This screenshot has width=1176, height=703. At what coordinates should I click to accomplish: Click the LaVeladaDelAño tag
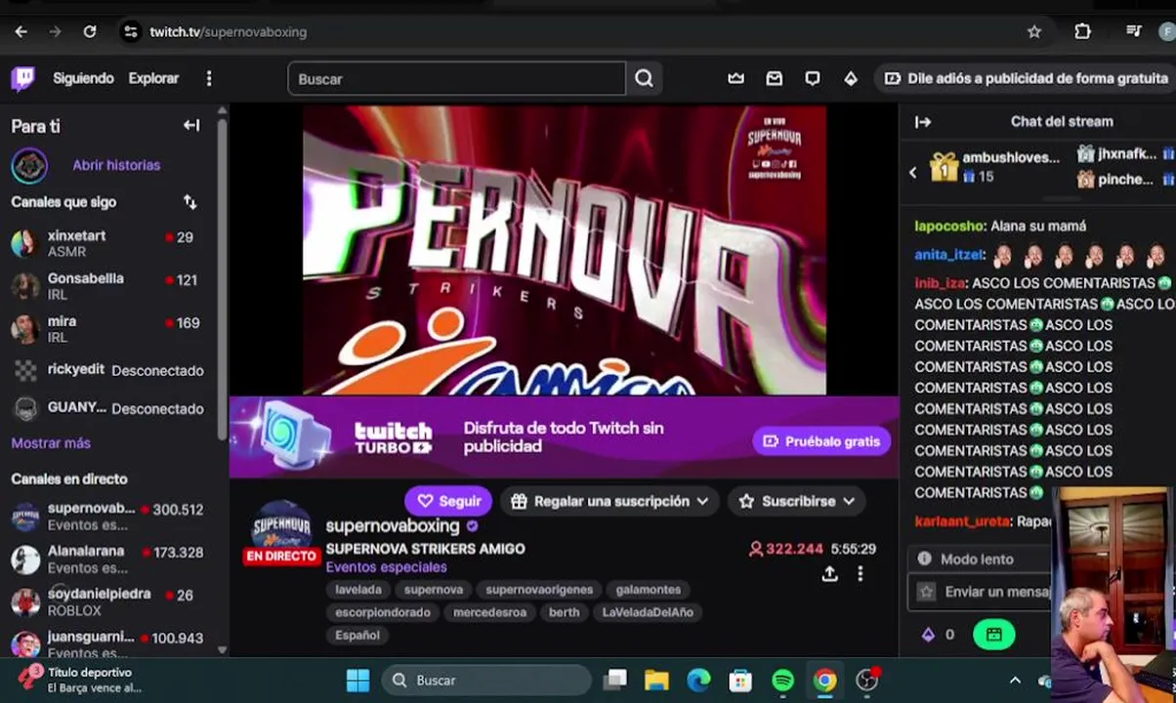tap(648, 612)
